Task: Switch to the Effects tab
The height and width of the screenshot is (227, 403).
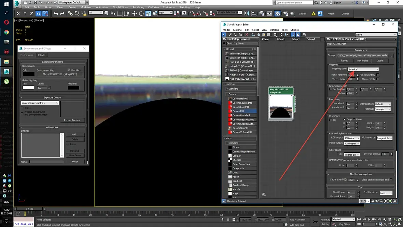Action: pyautogui.click(x=41, y=55)
